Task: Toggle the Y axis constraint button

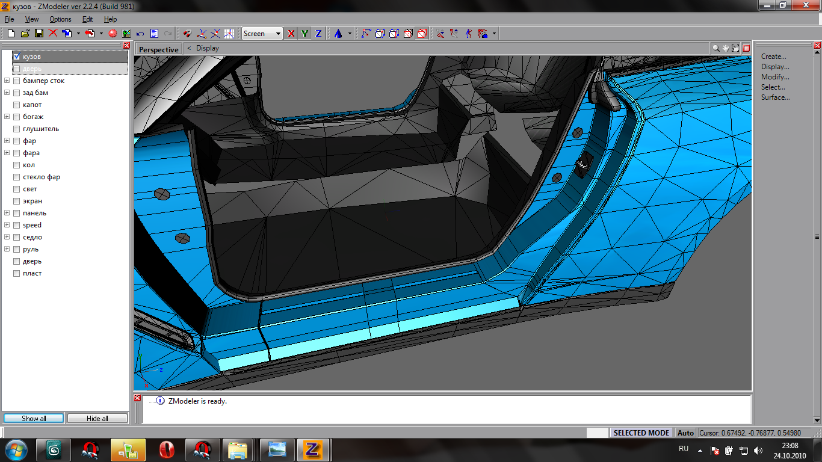Action: click(305, 34)
